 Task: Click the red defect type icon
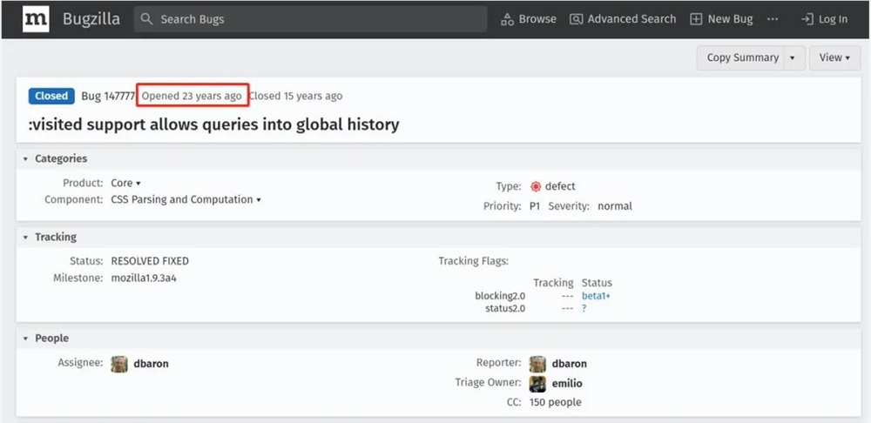tap(536, 186)
